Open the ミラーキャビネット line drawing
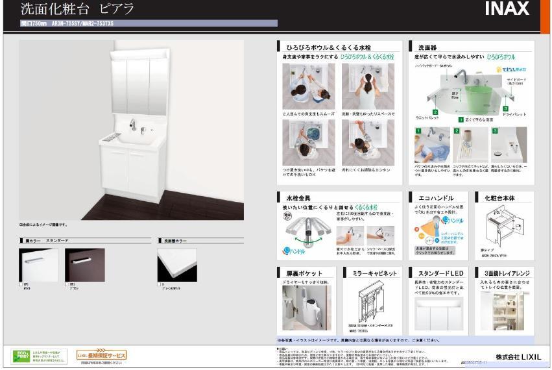552x370 pixels. [372, 301]
